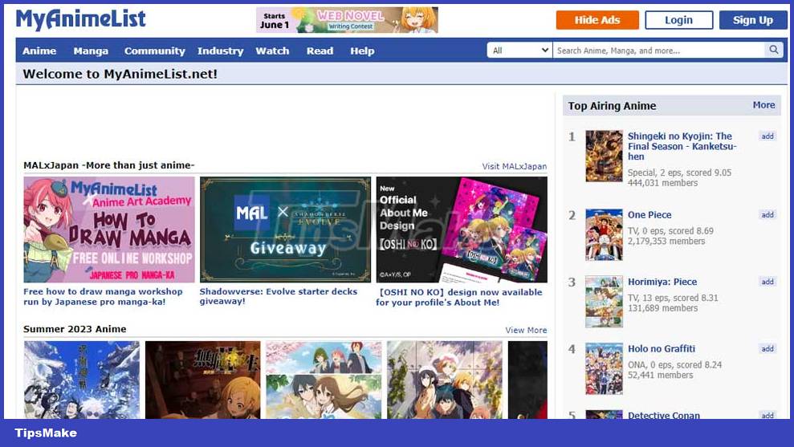Click the One Piece cover thumbnail
Viewport: 794px width, 447px height.
pyautogui.click(x=604, y=235)
